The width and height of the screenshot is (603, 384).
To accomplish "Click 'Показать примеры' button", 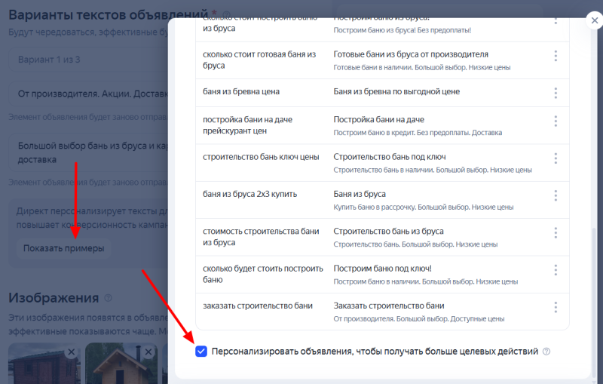I will point(64,248).
